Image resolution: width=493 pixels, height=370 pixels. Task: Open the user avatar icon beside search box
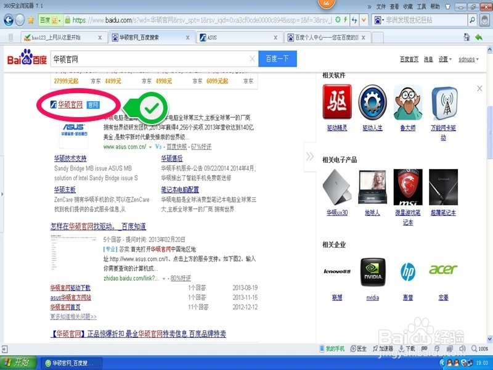click(484, 20)
